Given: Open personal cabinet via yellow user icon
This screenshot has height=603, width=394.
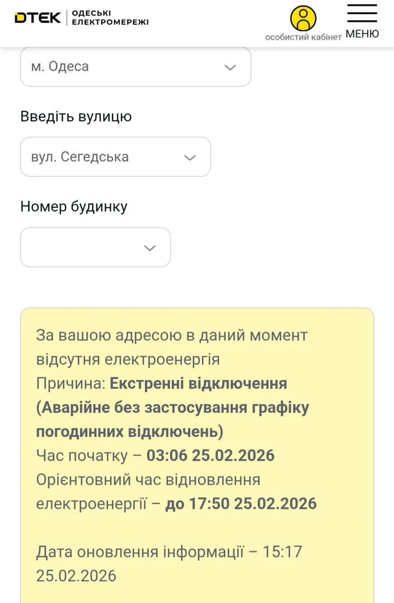Looking at the screenshot, I should coord(303,18).
